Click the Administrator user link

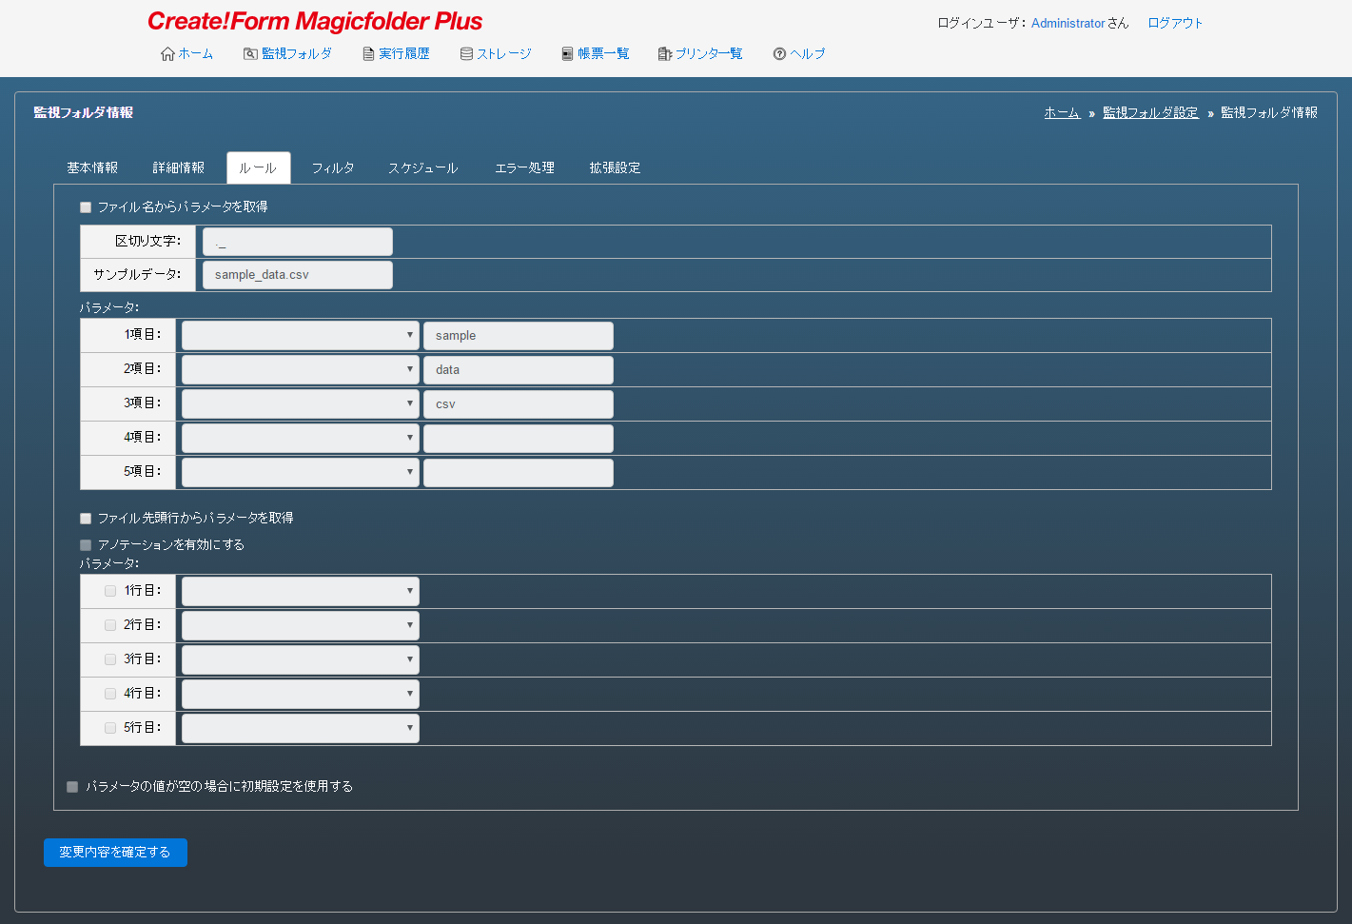point(1068,23)
